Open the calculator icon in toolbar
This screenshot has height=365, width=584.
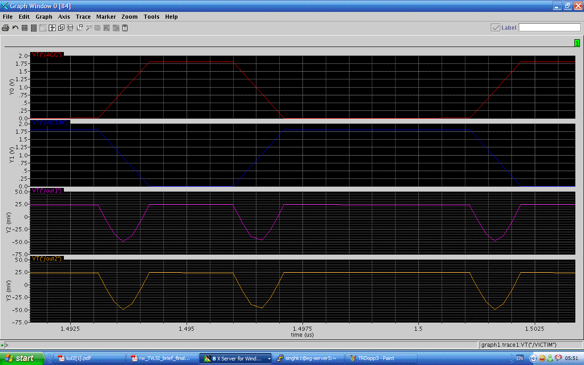pyautogui.click(x=125, y=28)
